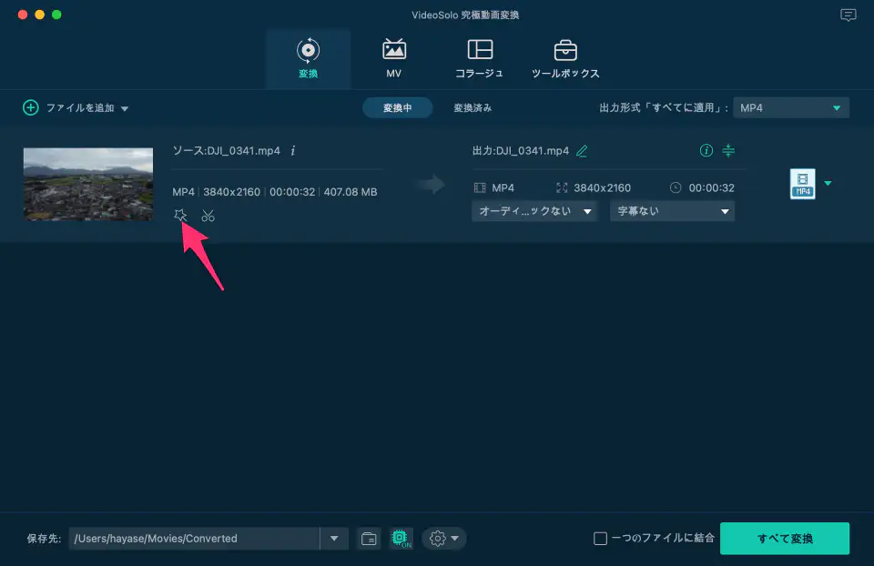Enable merge into one file checkbox
Viewport: 874px width, 566px height.
(x=600, y=539)
